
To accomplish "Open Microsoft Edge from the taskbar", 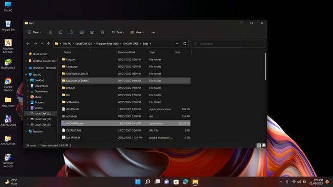I will (186, 182).
